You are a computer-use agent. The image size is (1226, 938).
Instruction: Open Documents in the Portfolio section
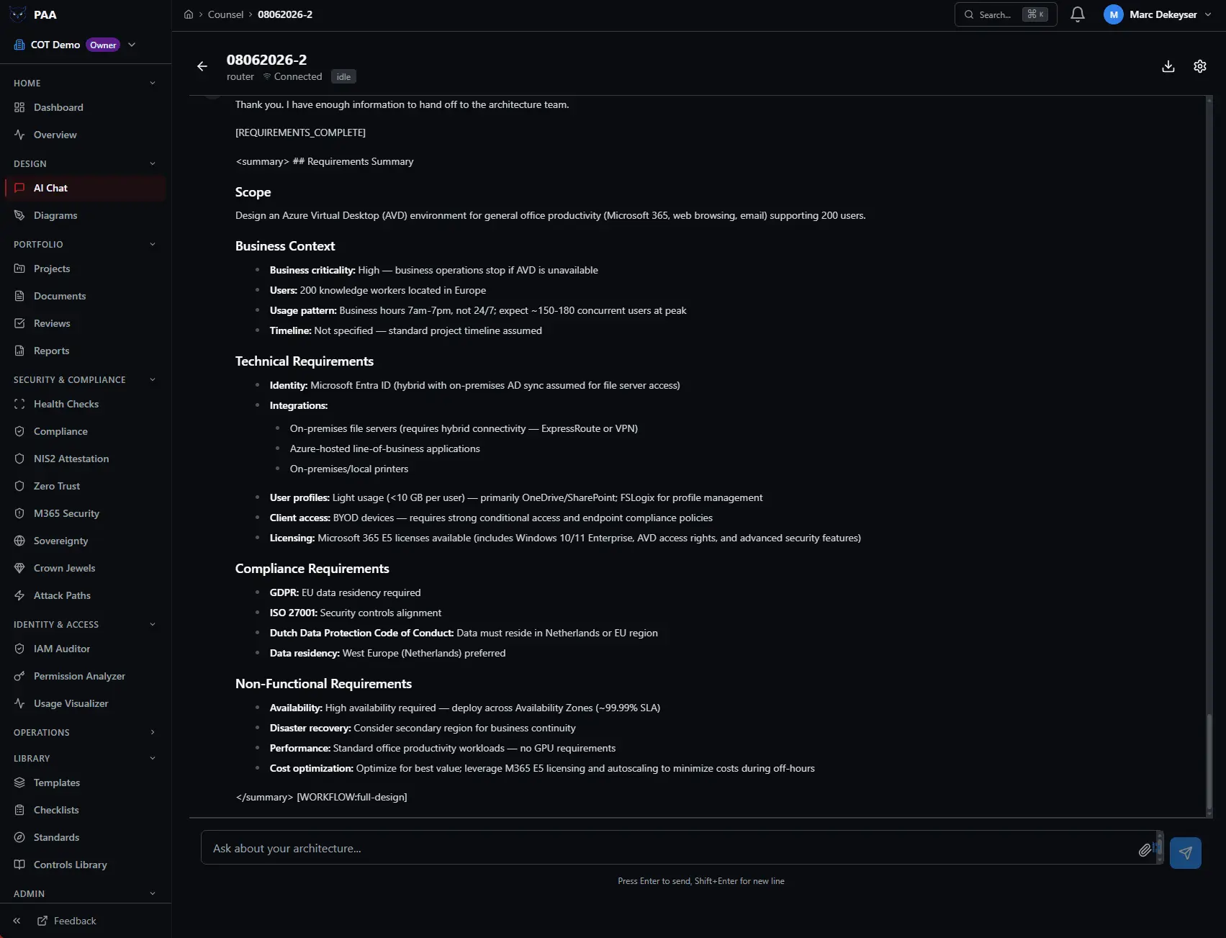[86, 296]
